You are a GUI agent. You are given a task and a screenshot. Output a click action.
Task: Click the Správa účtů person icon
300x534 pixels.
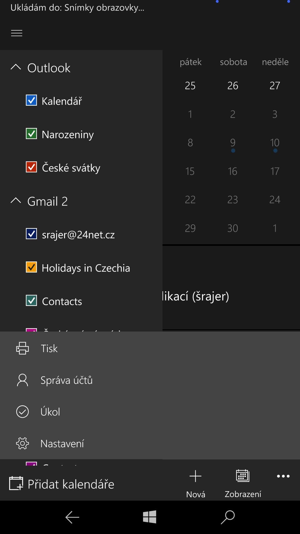click(x=22, y=380)
